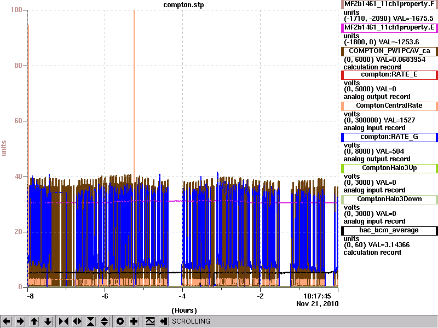Select the compton:RATE_G blue legend entry
438x328 pixels.
pyautogui.click(x=389, y=137)
